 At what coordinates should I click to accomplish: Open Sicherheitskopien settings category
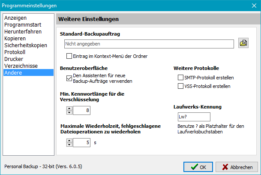[x=25, y=45]
